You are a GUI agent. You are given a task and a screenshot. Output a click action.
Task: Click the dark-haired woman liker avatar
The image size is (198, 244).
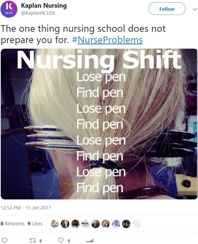click(x=65, y=224)
